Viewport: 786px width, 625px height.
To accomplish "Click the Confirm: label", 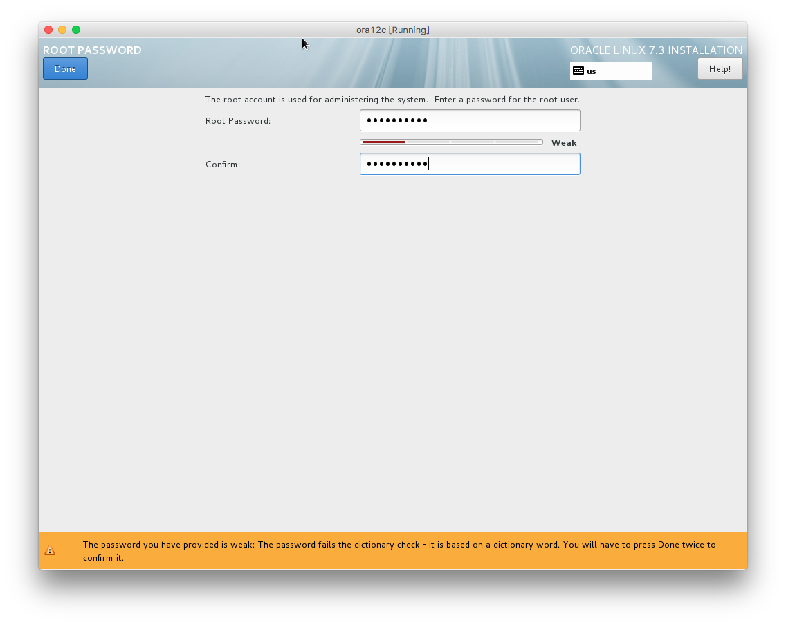I will (223, 165).
